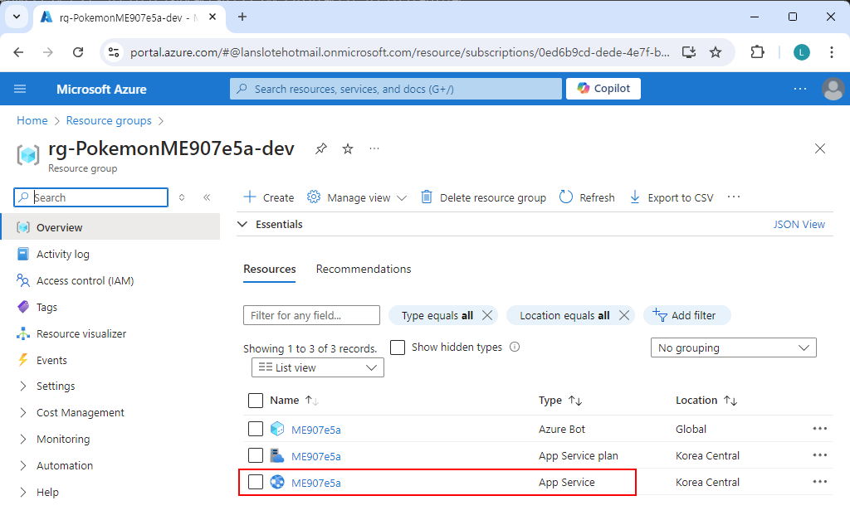The width and height of the screenshot is (850, 520).
Task: Open the ME907e5a App Service link
Action: 316,483
